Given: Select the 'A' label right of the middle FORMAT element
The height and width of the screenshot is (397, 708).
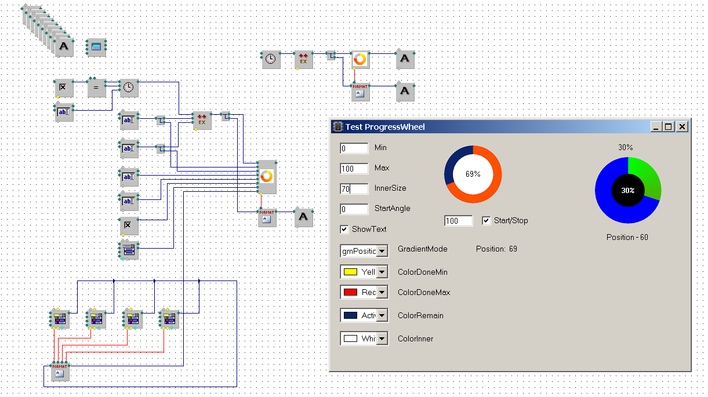Looking at the screenshot, I should 303,217.
